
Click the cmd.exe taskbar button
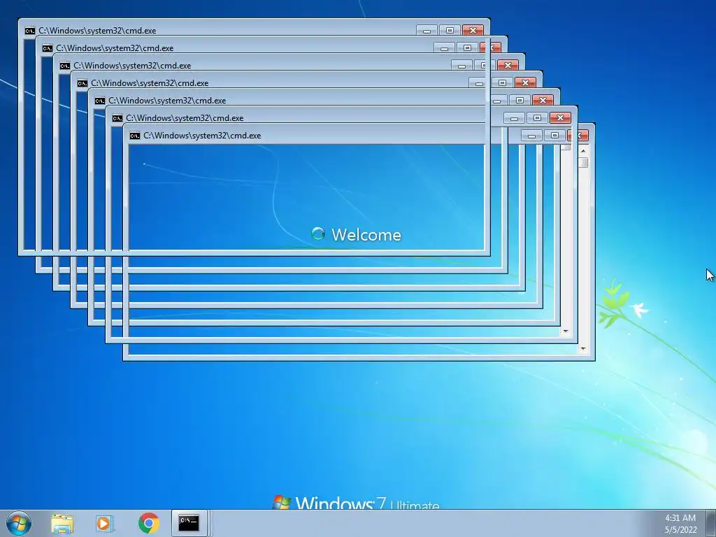point(189,523)
